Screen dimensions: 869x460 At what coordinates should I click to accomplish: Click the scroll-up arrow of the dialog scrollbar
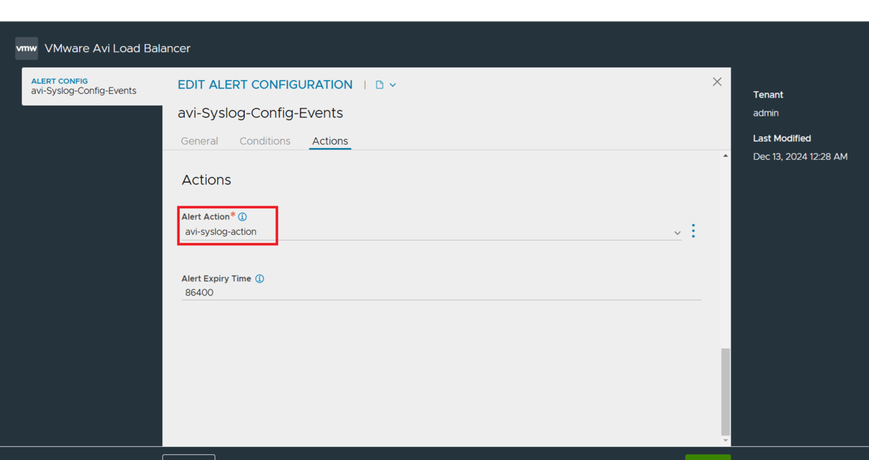[726, 156]
